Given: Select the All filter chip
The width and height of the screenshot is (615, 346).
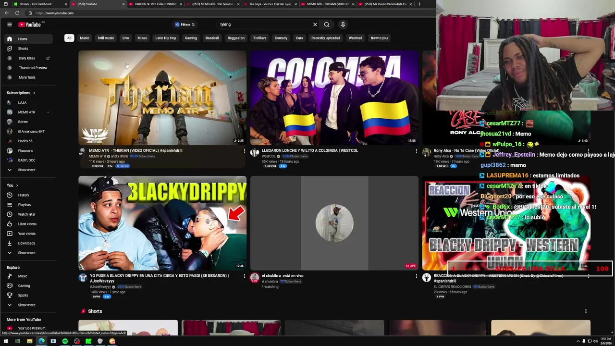Looking at the screenshot, I should click(69, 38).
